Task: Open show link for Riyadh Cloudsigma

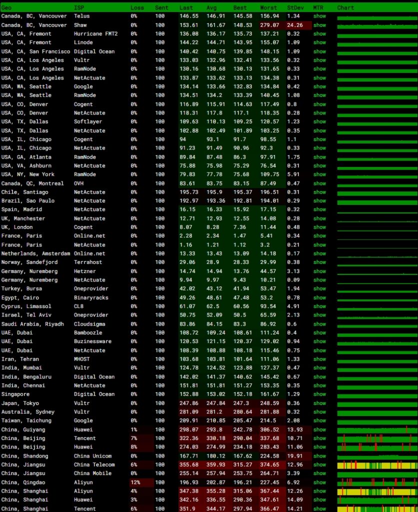Action: coord(319,324)
